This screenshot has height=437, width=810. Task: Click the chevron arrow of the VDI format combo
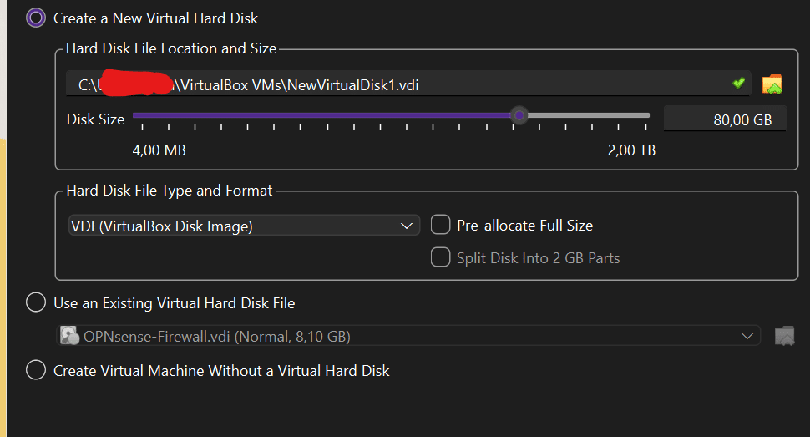[x=408, y=226]
